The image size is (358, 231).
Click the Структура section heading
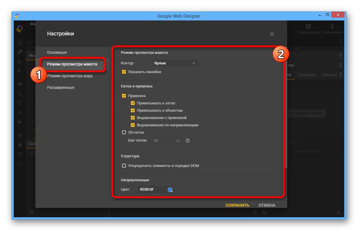pos(130,156)
